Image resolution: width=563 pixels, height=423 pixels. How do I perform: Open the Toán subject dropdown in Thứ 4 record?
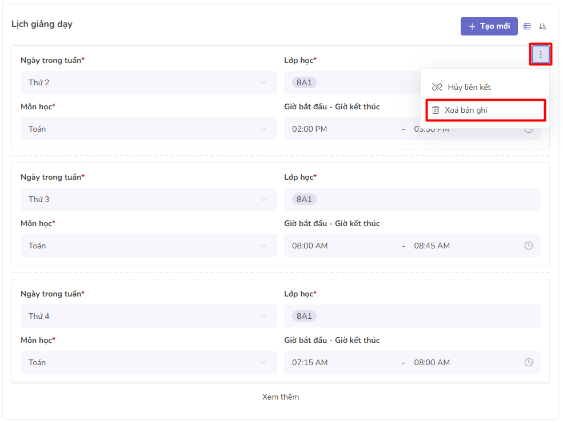[x=149, y=362]
